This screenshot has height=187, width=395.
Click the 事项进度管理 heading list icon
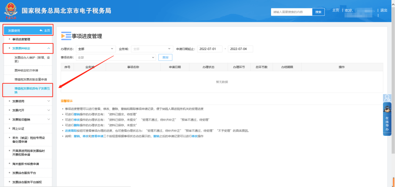click(x=66, y=36)
